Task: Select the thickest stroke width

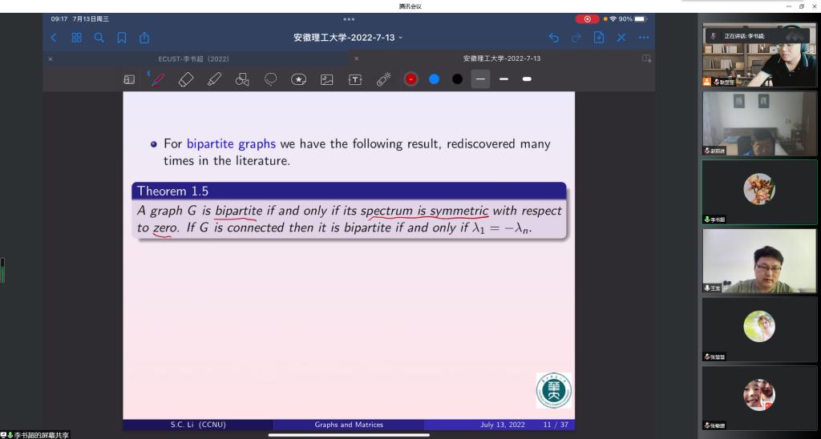Action: click(527, 79)
